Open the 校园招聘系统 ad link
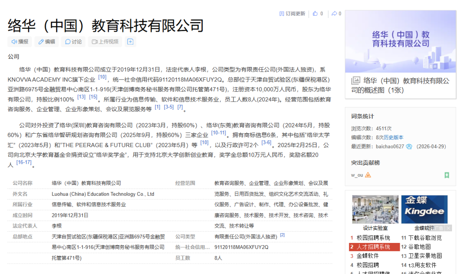The width and height of the screenshot is (461, 274). pos(373,238)
